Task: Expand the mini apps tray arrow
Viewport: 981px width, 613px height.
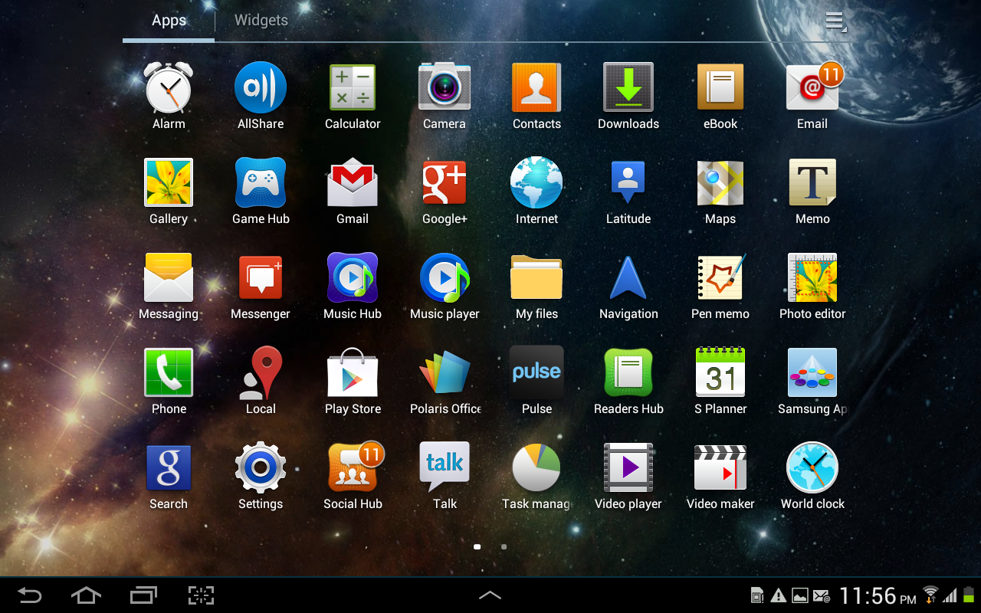Action: pos(490,595)
